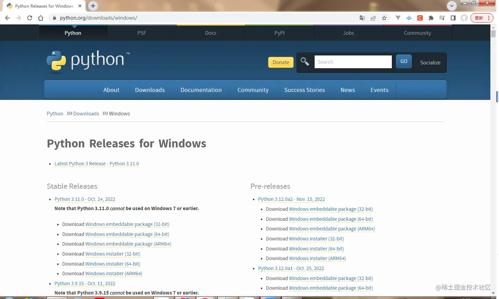Open the Socialize dropdown
The height and width of the screenshot is (299, 499).
430,62
